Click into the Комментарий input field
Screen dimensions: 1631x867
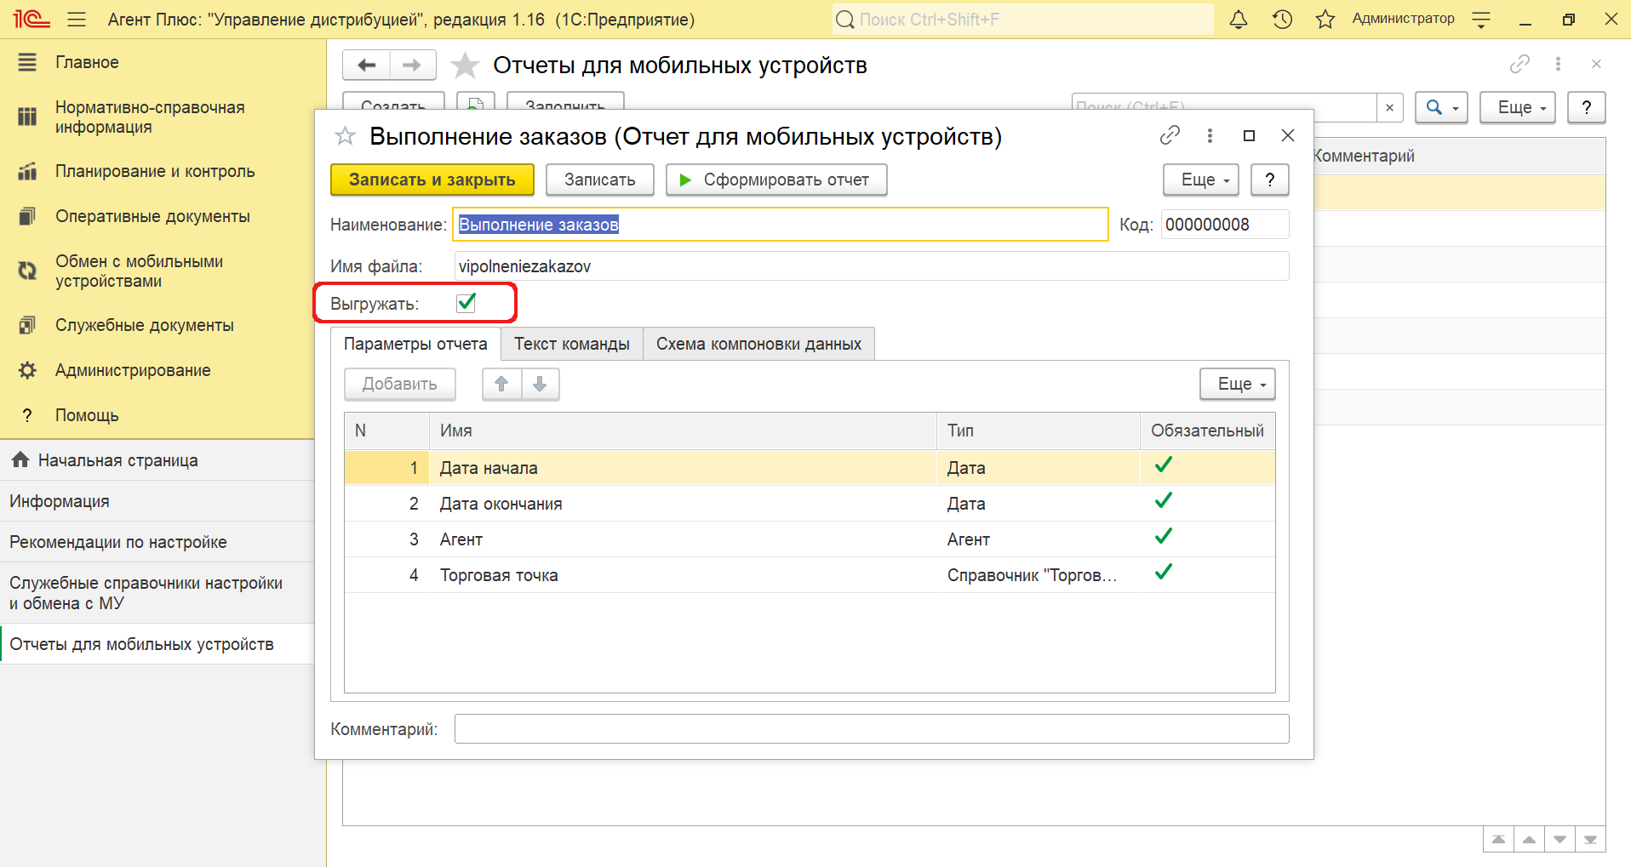click(x=871, y=729)
